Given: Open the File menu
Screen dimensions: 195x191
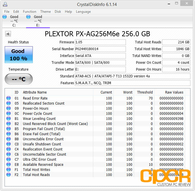Looking at the screenshot, I should pyautogui.click(x=7, y=12).
